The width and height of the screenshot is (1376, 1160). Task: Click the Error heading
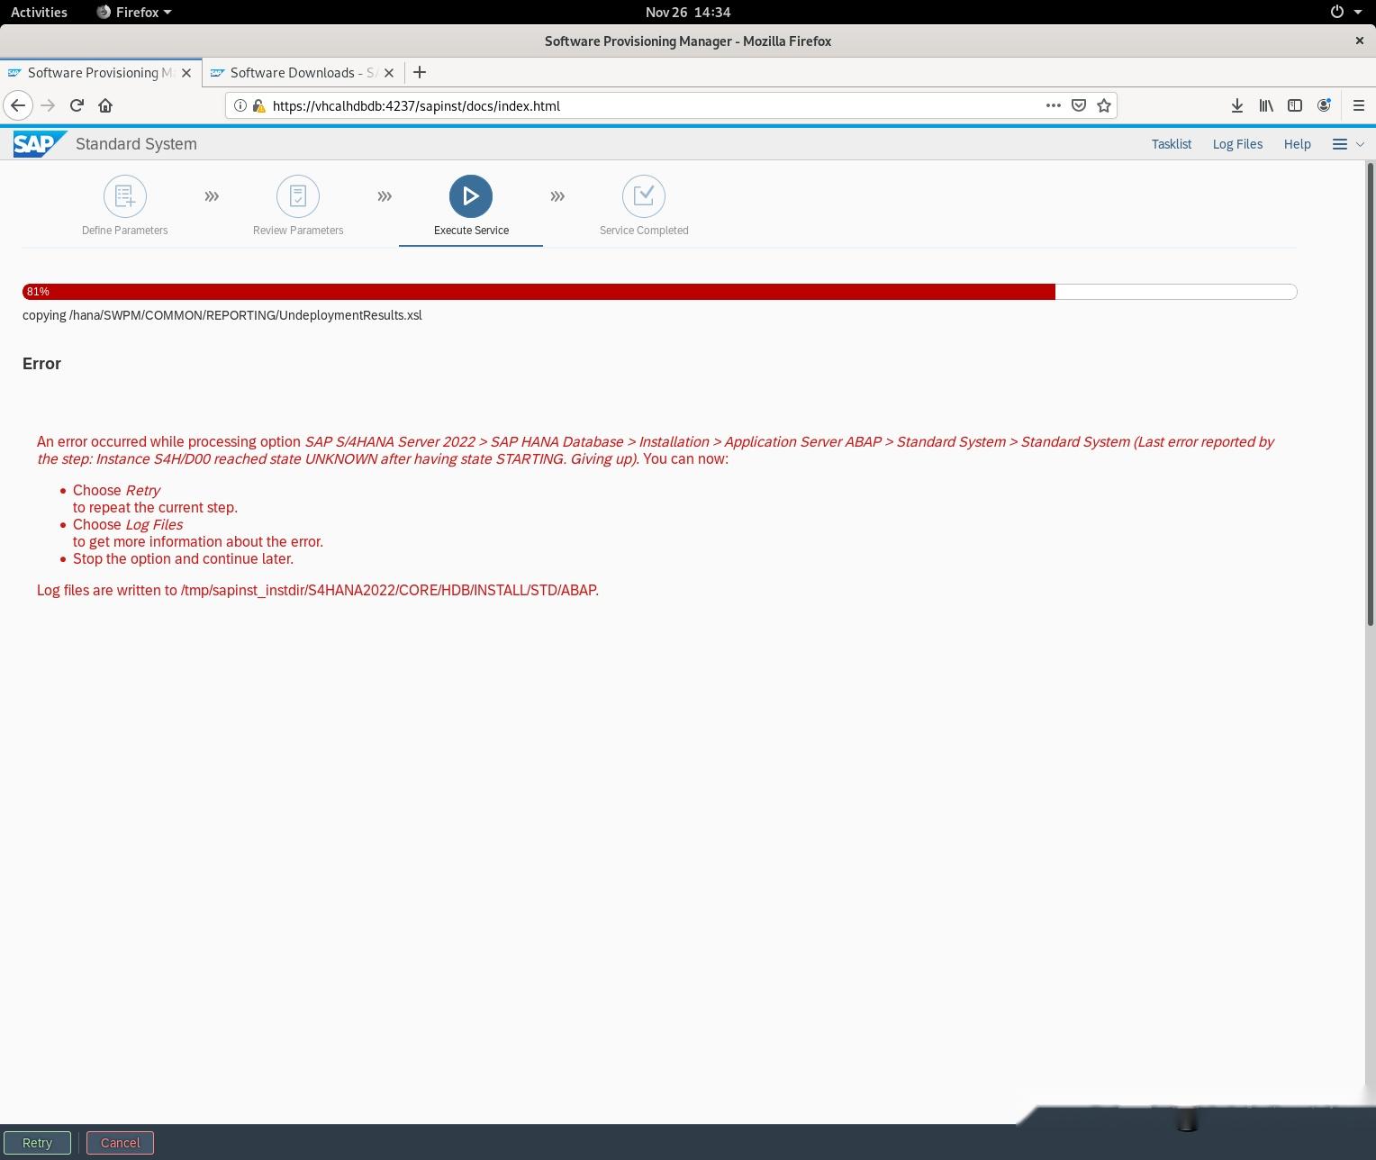(41, 364)
